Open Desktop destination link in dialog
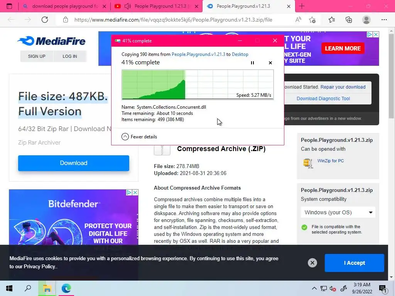This screenshot has width=395, height=296. coord(240,54)
